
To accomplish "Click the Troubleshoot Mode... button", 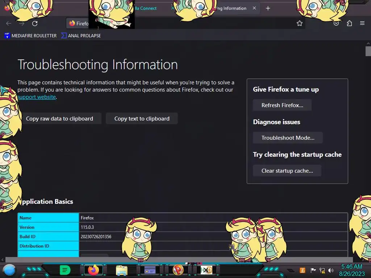I will coord(288,138).
